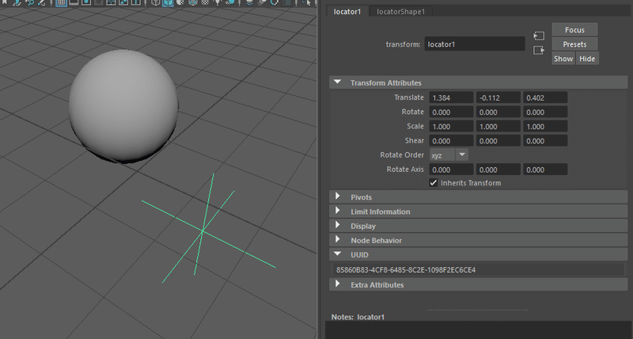Screen dimensions: 633x339
Task: Click the Rotate Axis X field
Action: click(x=451, y=169)
